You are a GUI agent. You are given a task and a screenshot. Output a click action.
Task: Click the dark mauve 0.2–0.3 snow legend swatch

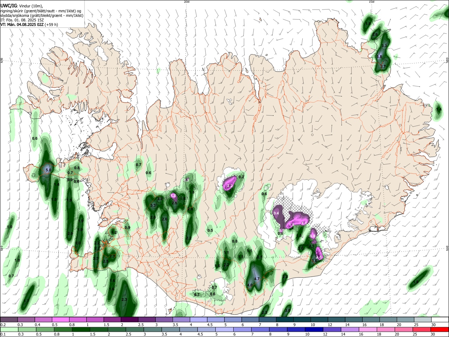click(x=9, y=320)
